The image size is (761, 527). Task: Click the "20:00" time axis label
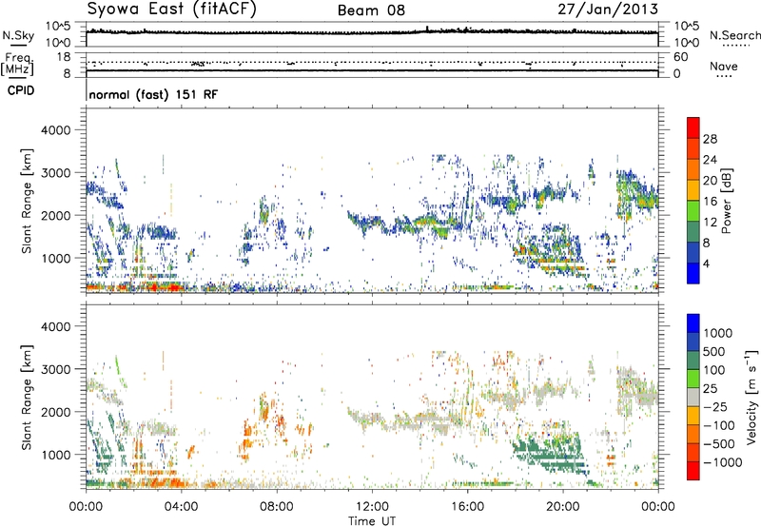[x=563, y=507]
